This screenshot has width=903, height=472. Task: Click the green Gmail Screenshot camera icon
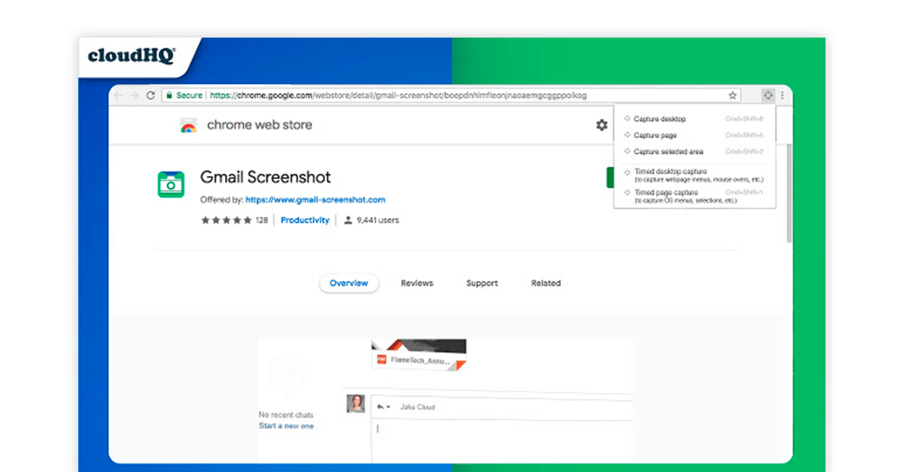[x=171, y=184]
